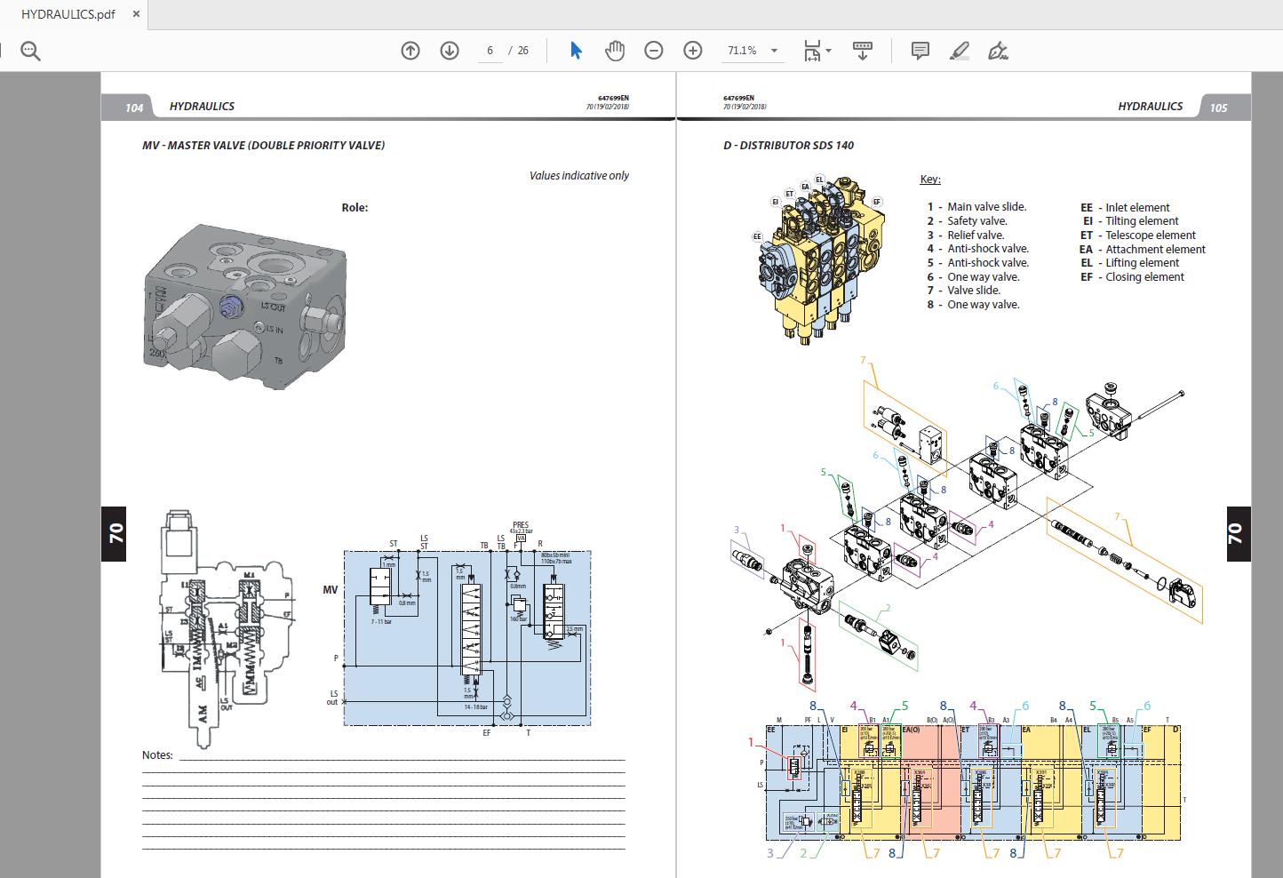Screen dimensions: 1283x878
Task: Open the sign document pen tool
Action: (999, 51)
